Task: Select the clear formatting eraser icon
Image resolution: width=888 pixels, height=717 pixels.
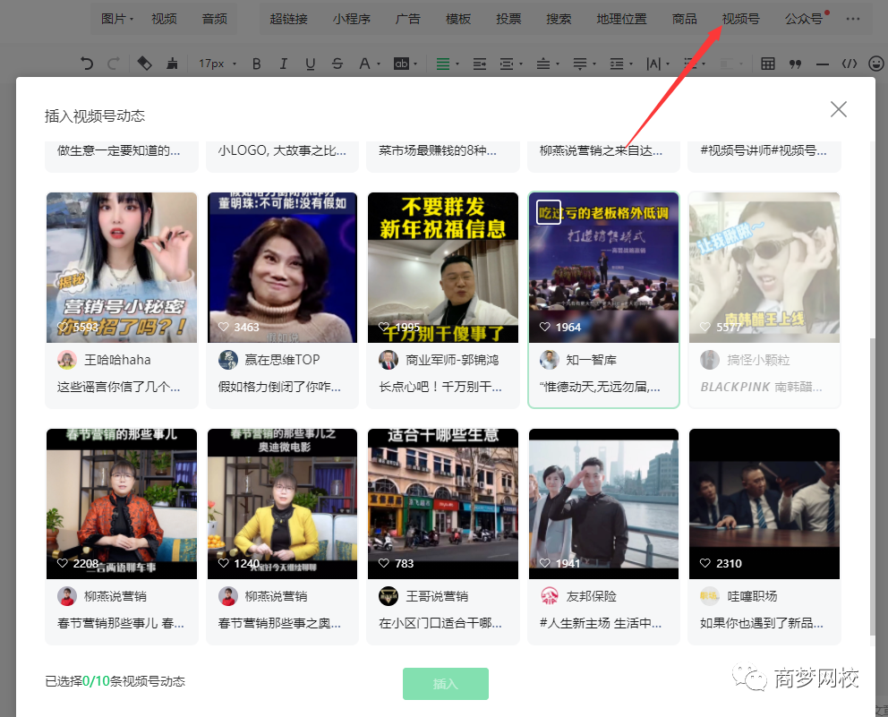Action: (x=144, y=64)
